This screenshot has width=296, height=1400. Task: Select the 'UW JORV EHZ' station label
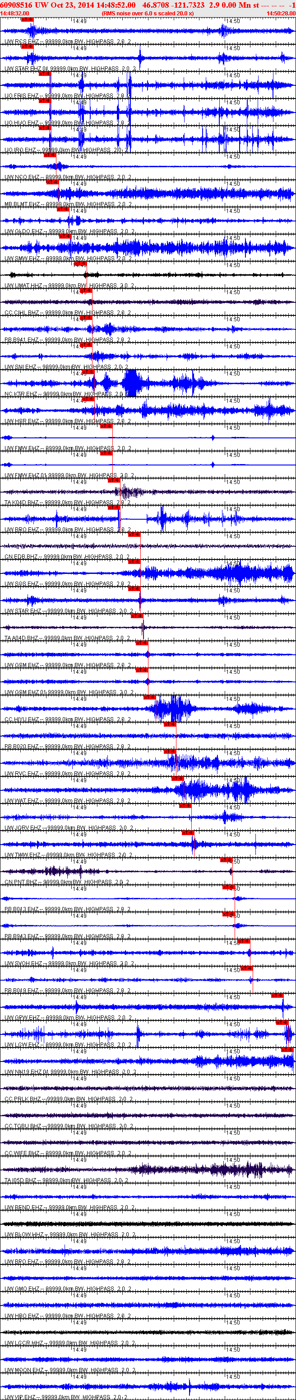point(24,829)
